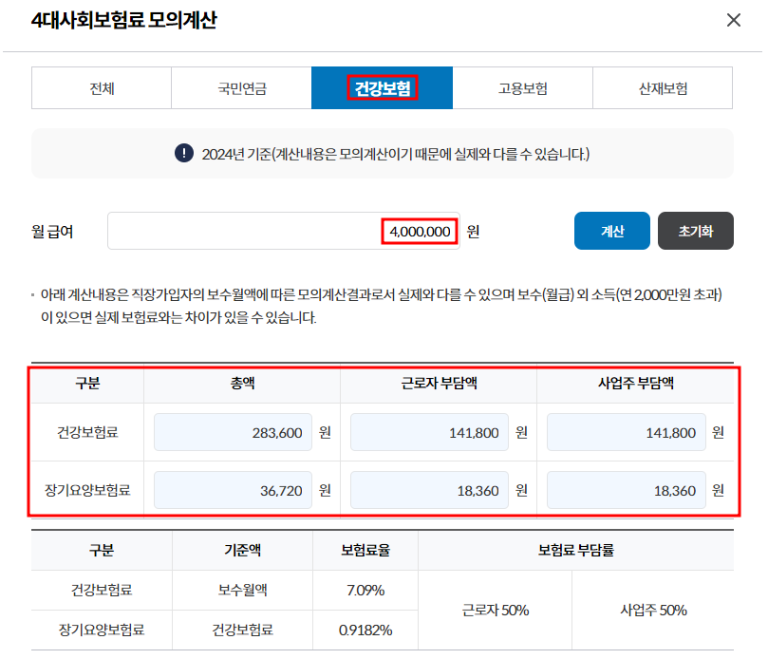Switch to the 고용보험 tab
This screenshot has width=768, height=659.
[x=522, y=86]
